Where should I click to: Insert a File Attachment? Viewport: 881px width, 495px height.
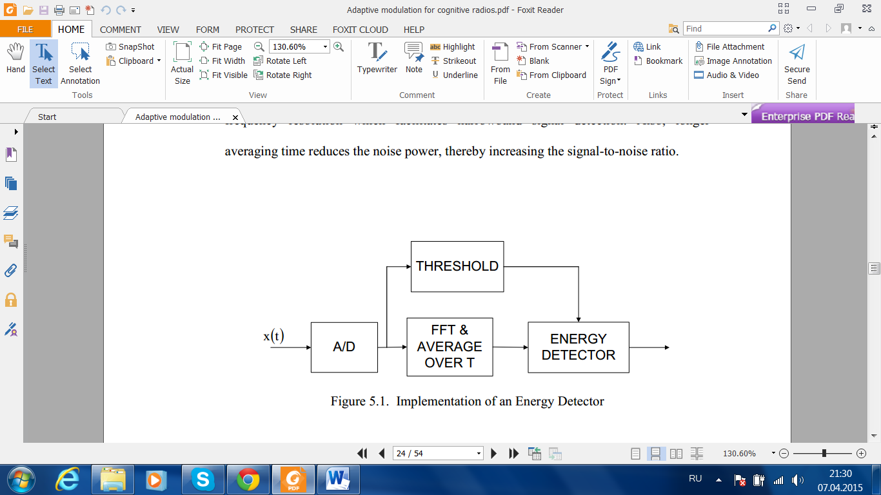729,46
